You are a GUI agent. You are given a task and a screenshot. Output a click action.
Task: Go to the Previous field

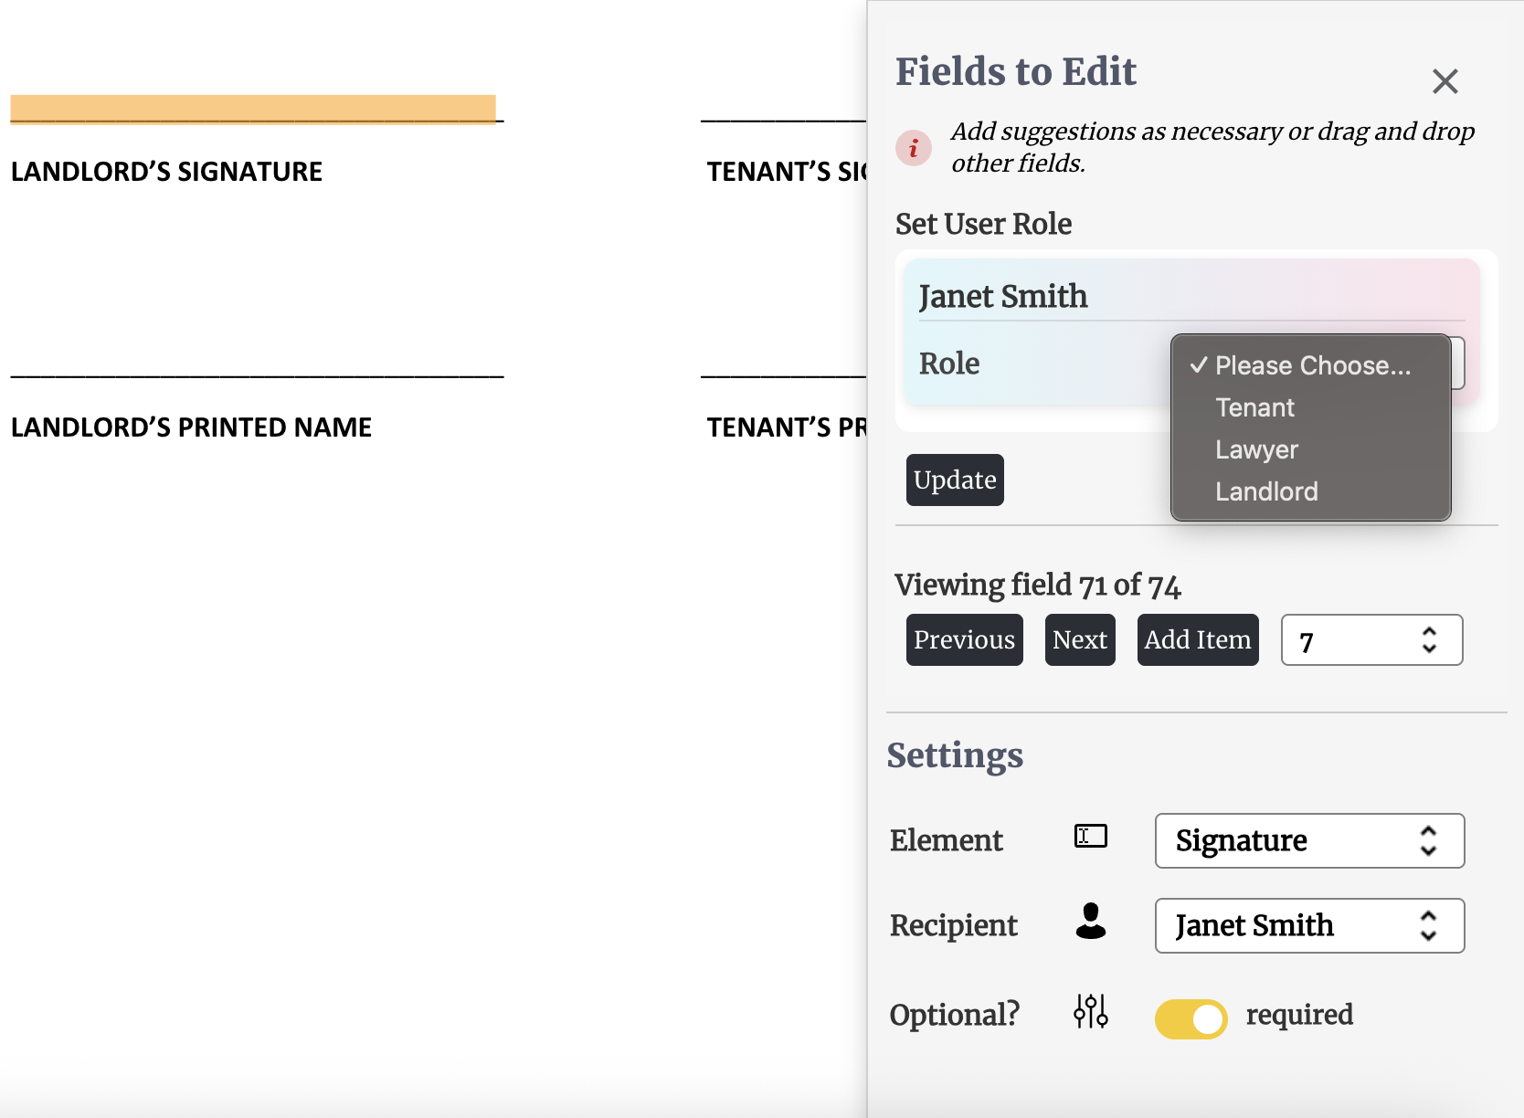click(x=964, y=640)
